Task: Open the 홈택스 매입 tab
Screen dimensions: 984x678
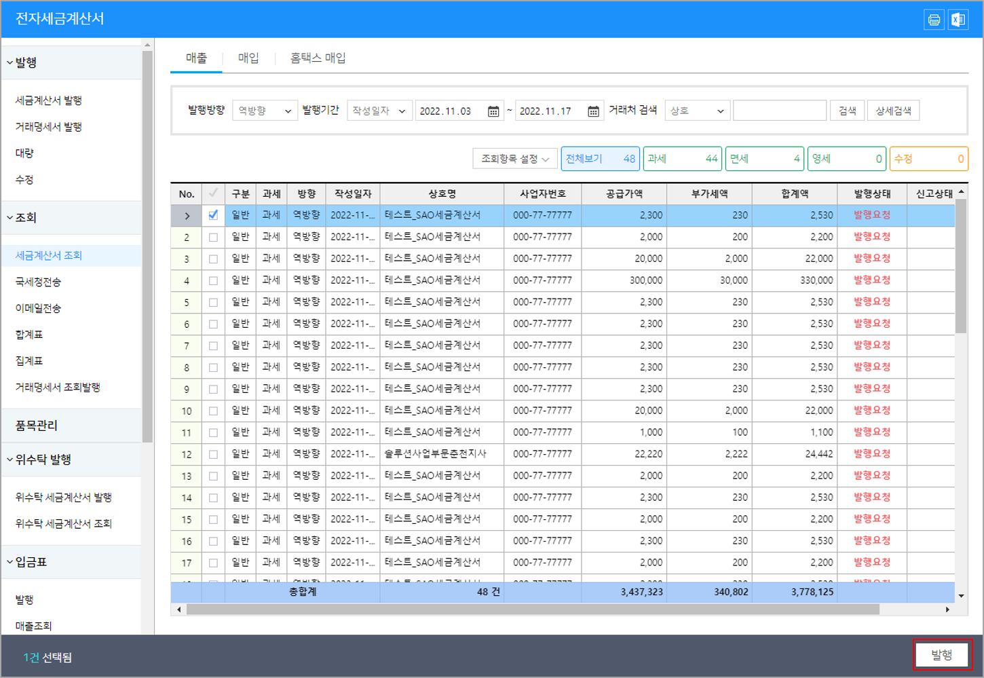Action: point(318,58)
